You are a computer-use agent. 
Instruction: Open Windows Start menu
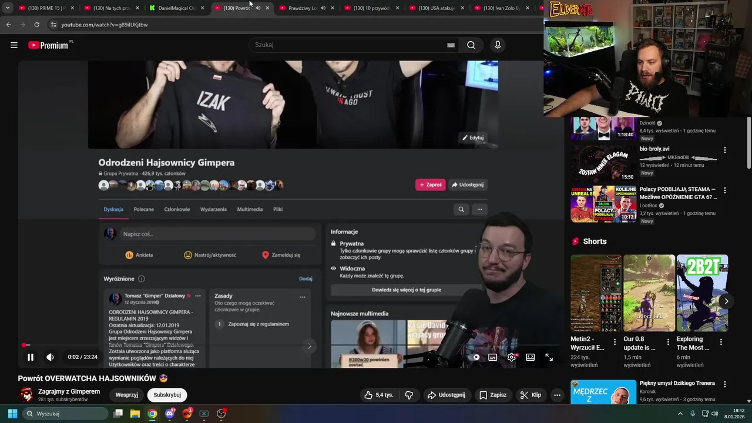coord(12,414)
